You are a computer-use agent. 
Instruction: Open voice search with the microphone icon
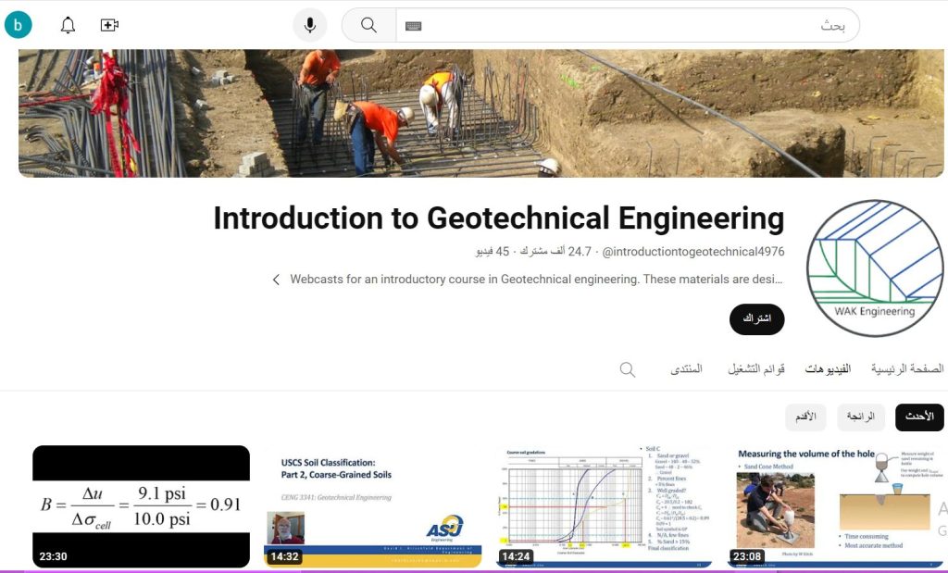coord(310,25)
